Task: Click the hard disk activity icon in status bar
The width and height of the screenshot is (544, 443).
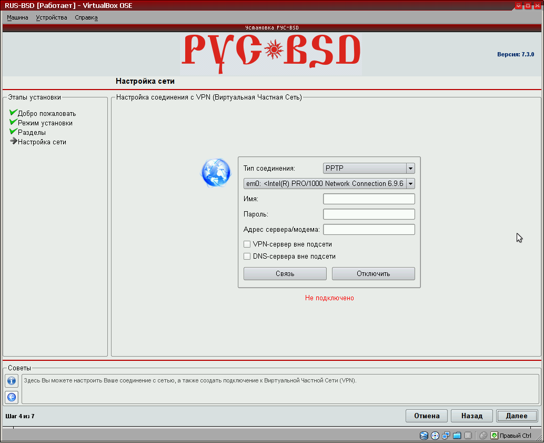Action: pyautogui.click(x=424, y=435)
